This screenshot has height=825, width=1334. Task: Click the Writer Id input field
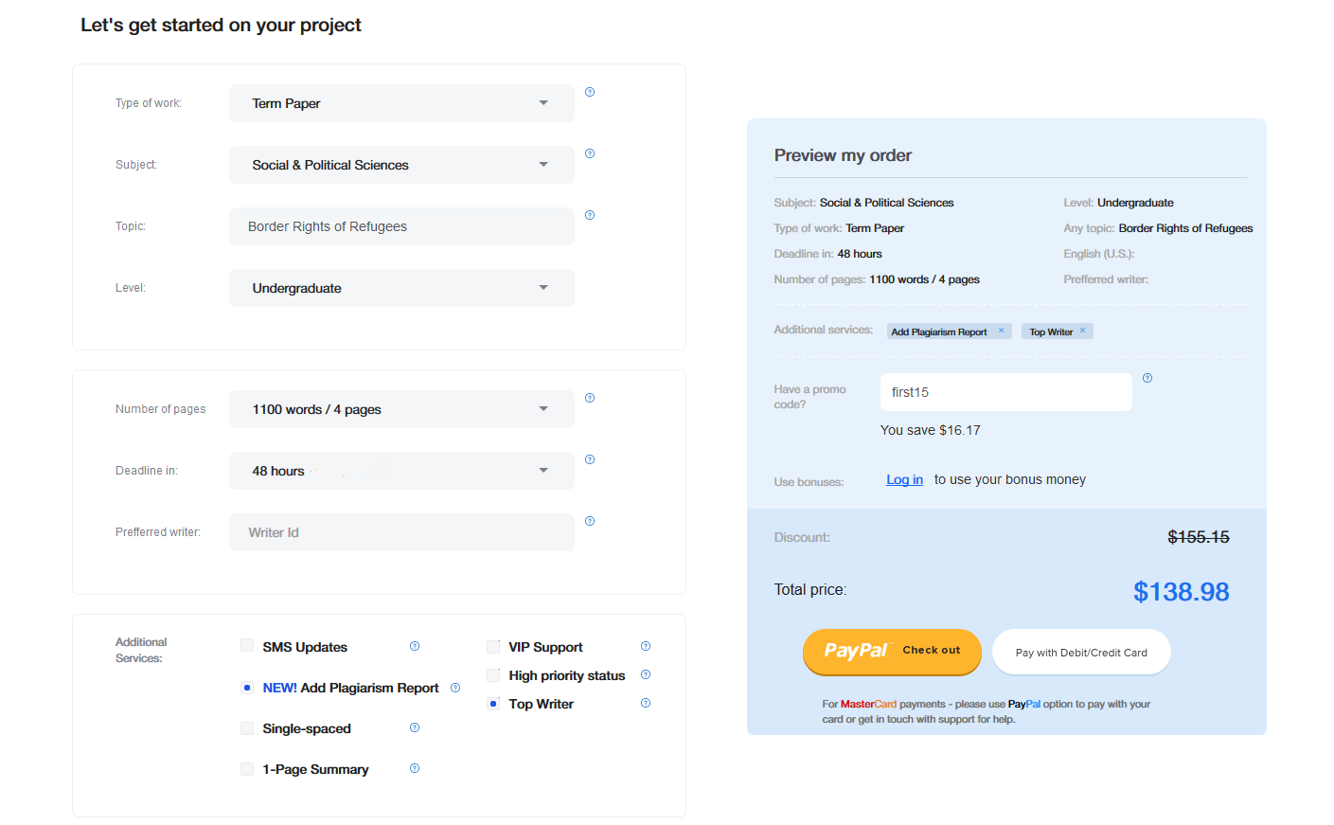click(401, 532)
